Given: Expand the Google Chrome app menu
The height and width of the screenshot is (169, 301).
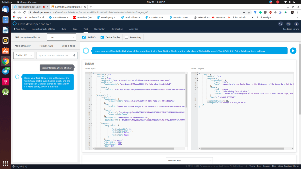Looking at the screenshot, I should click(28, 2).
